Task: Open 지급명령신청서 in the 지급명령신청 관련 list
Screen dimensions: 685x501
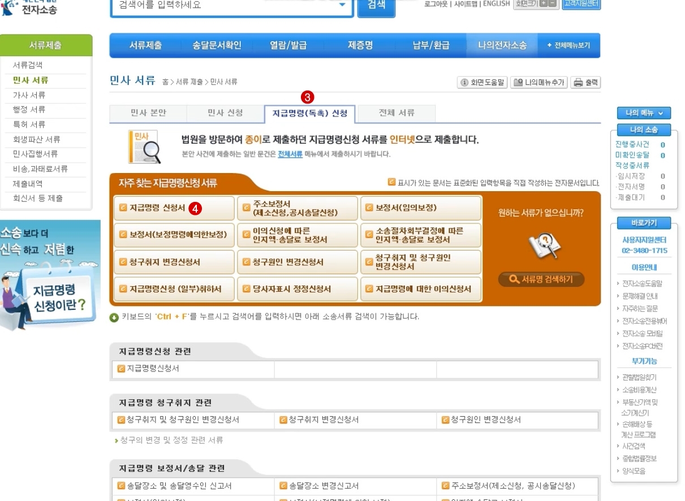Action: click(153, 369)
